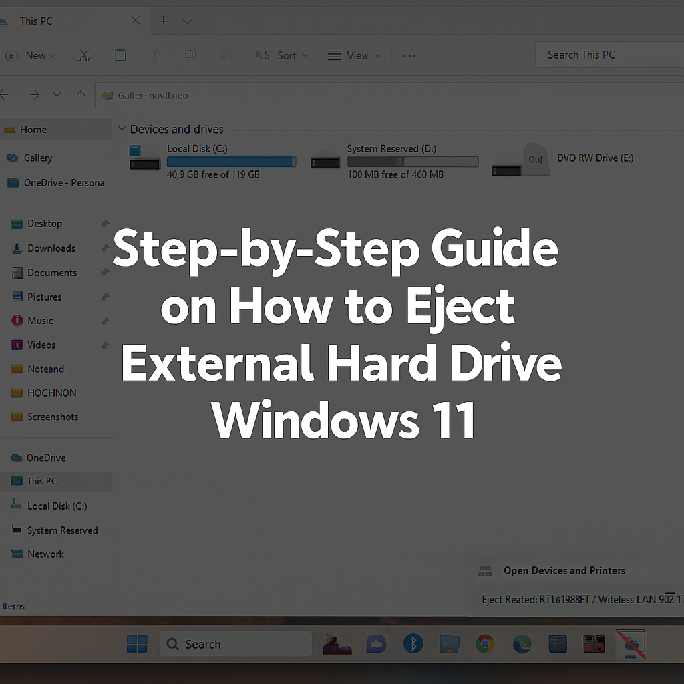This screenshot has width=684, height=684.
Task: Toggle the pin next to Desktop
Action: click(105, 224)
